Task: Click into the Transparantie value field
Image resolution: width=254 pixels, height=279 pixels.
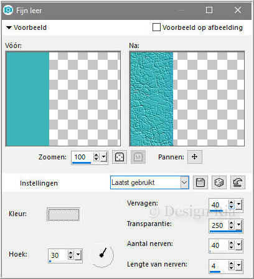Action: pyautogui.click(x=219, y=225)
